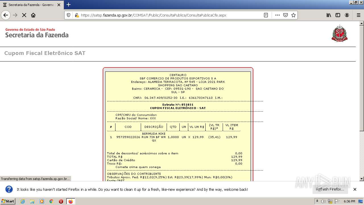Click Razão Social/ Nome: XXX line
Viewport: 364px width, 205px height.
click(x=136, y=118)
